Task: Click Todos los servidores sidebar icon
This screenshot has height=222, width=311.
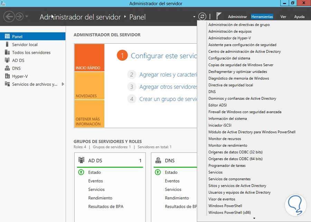Action: [x=7, y=52]
